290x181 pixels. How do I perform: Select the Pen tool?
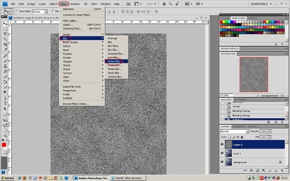tap(5, 98)
